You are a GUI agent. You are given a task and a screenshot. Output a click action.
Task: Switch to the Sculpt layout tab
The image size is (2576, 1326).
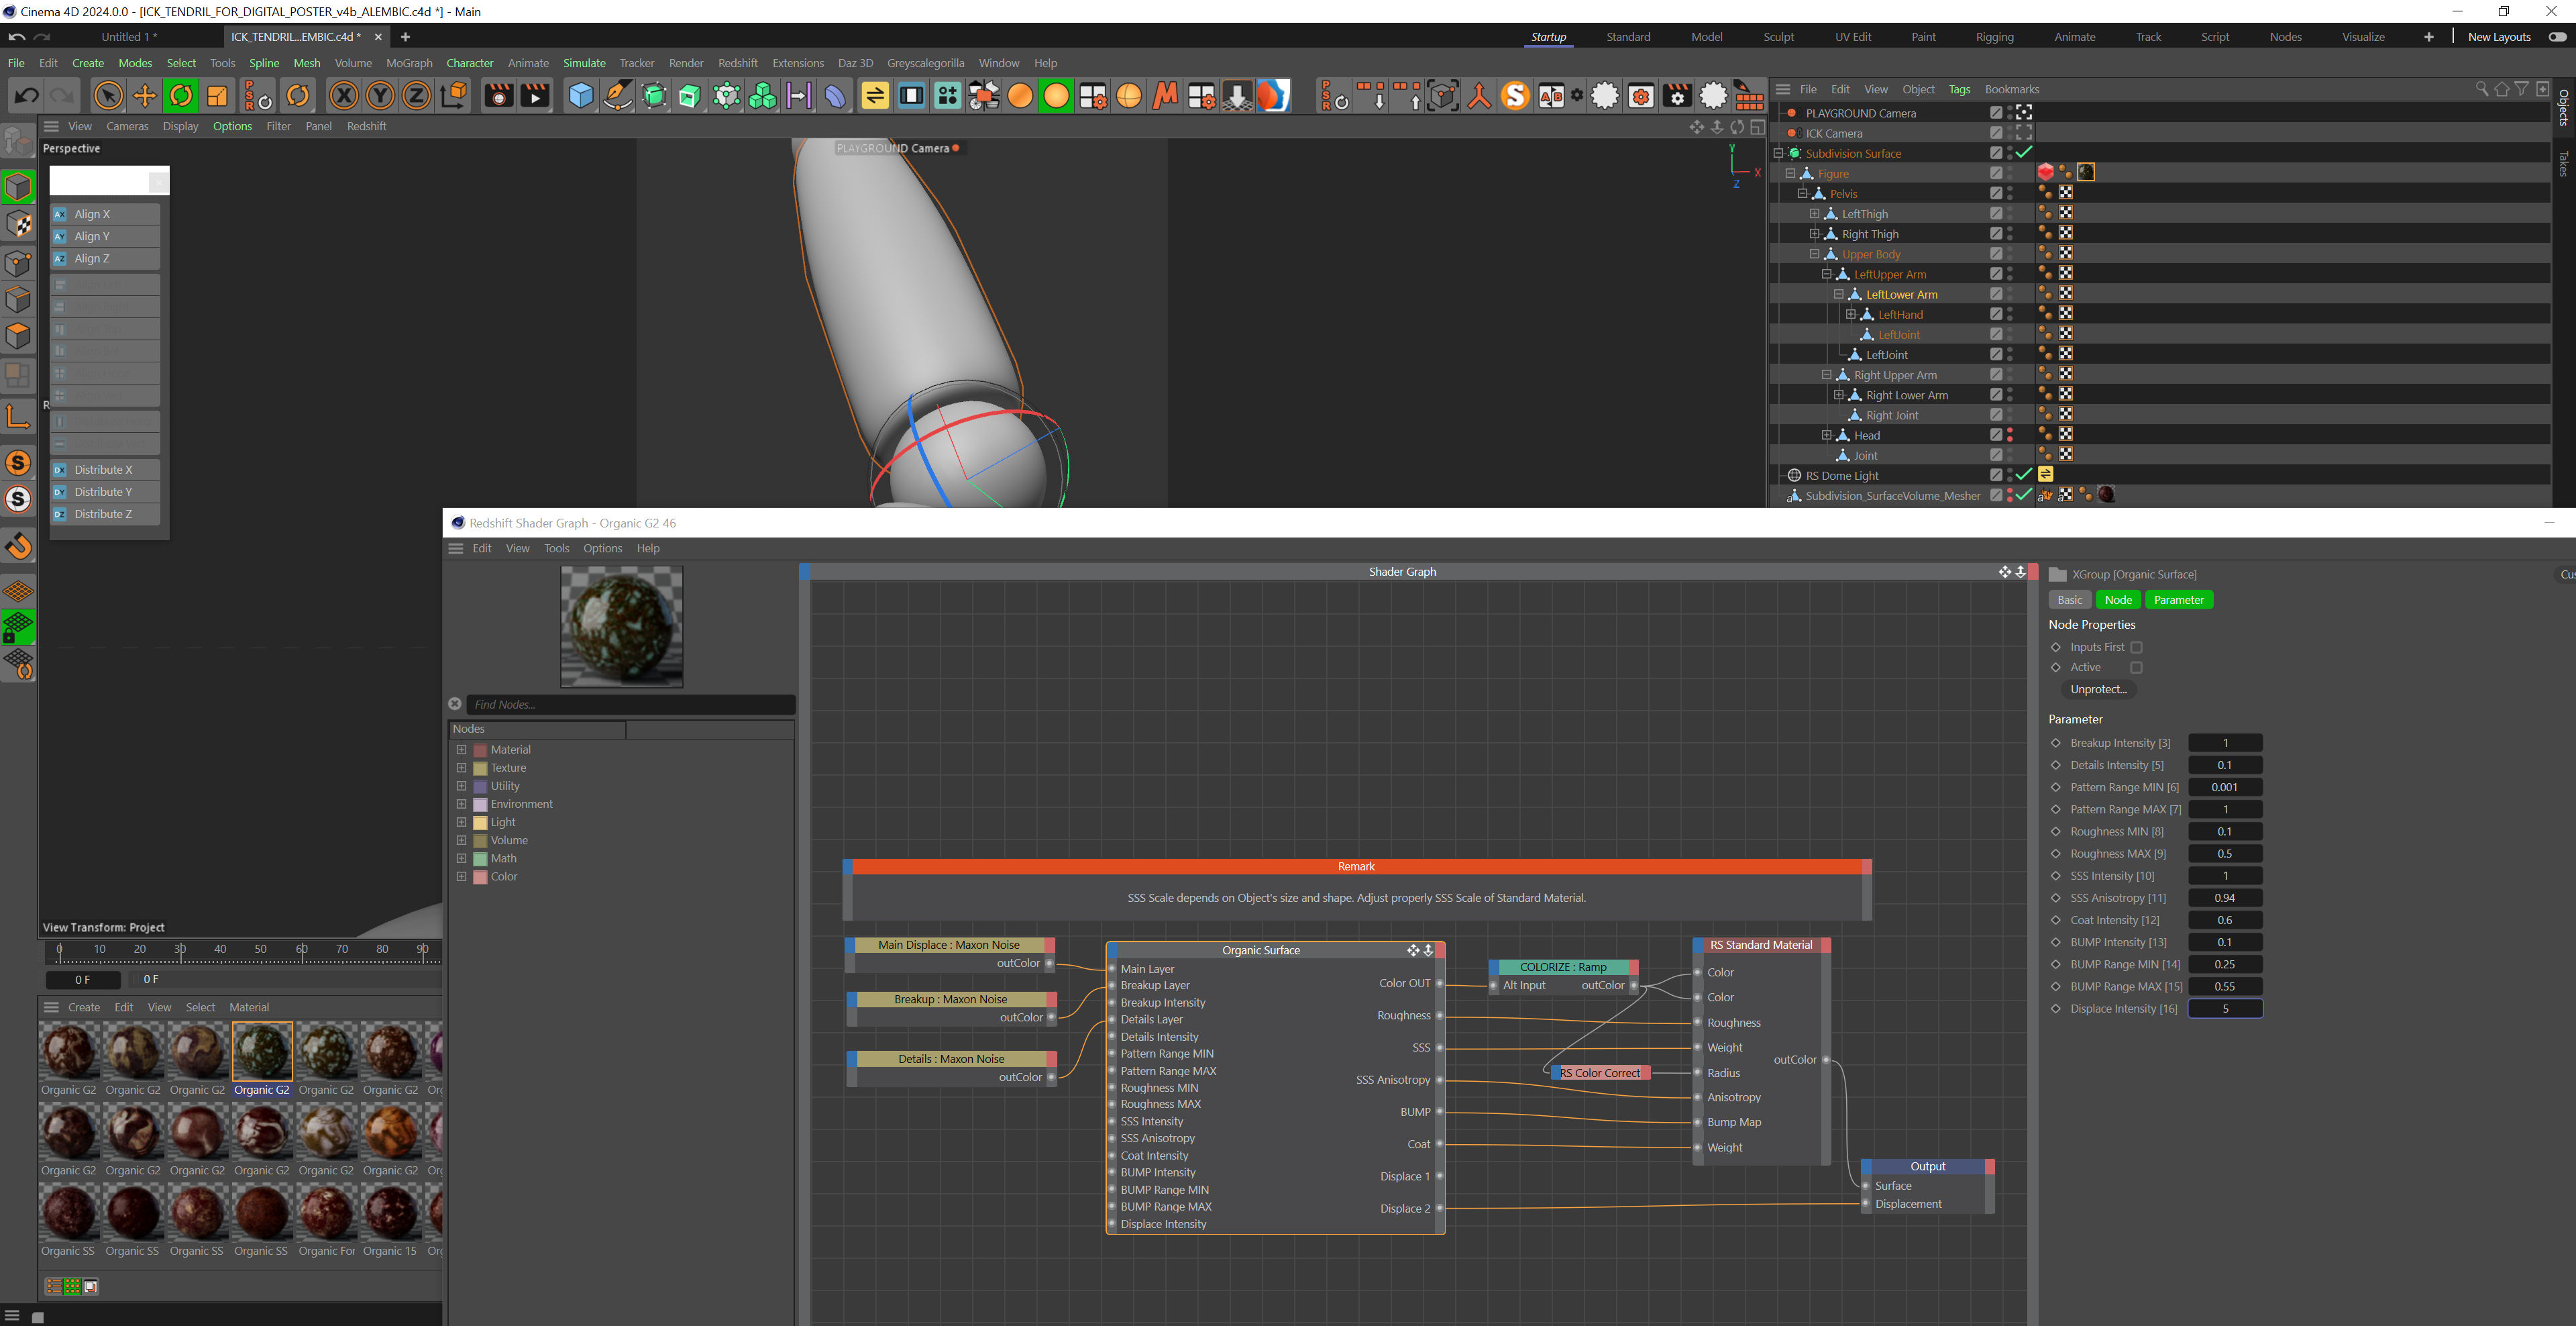point(1778,37)
